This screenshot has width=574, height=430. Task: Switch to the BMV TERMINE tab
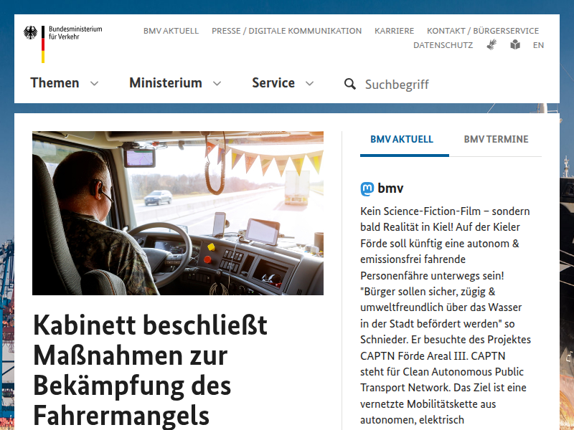496,139
